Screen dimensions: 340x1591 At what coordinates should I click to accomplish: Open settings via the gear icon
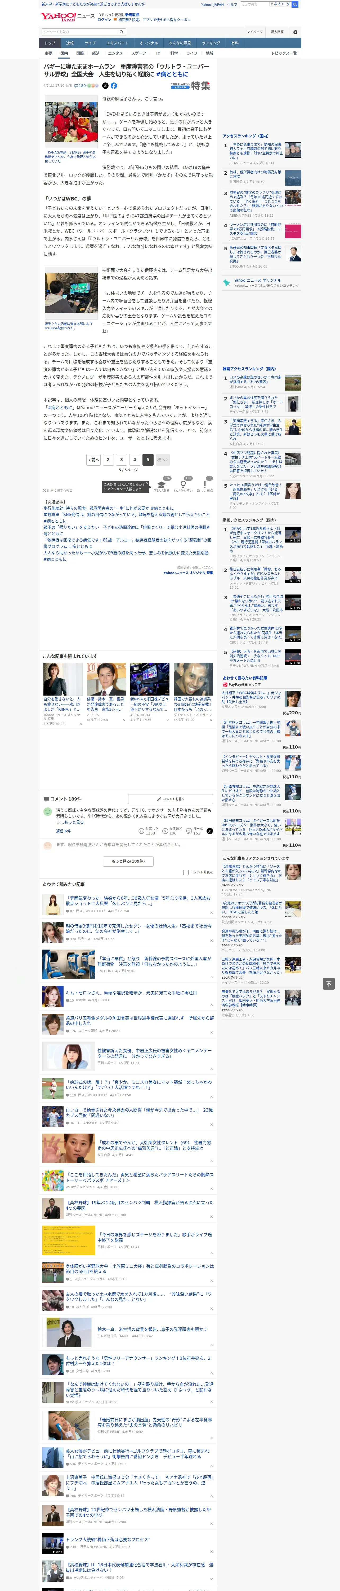tap(295, 32)
